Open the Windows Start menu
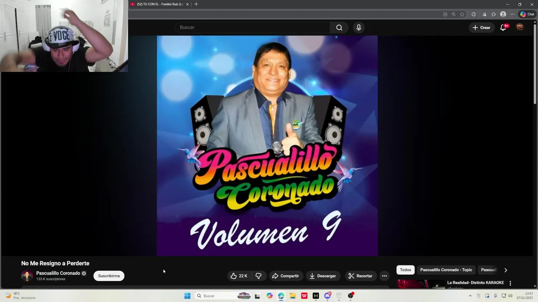This screenshot has width=538, height=302. [x=187, y=296]
